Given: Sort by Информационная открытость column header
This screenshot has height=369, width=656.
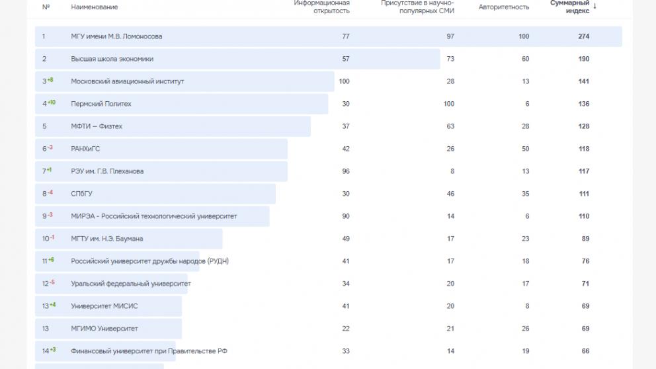Looking at the screenshot, I should 322,7.
